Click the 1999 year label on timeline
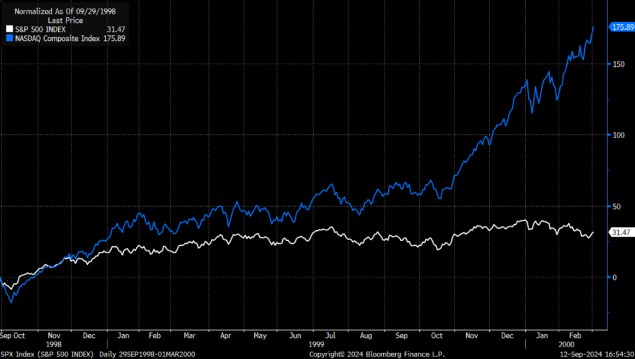This screenshot has height=359, width=635. pos(316,342)
